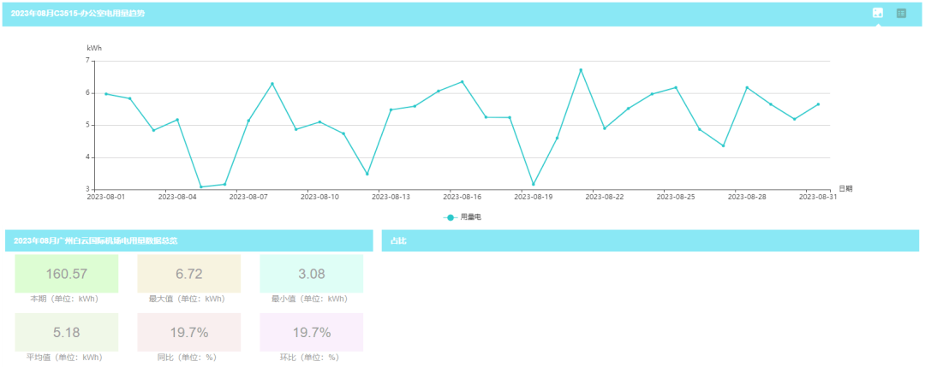Click the 日期 x-axis name label
925x367 pixels.
point(845,188)
